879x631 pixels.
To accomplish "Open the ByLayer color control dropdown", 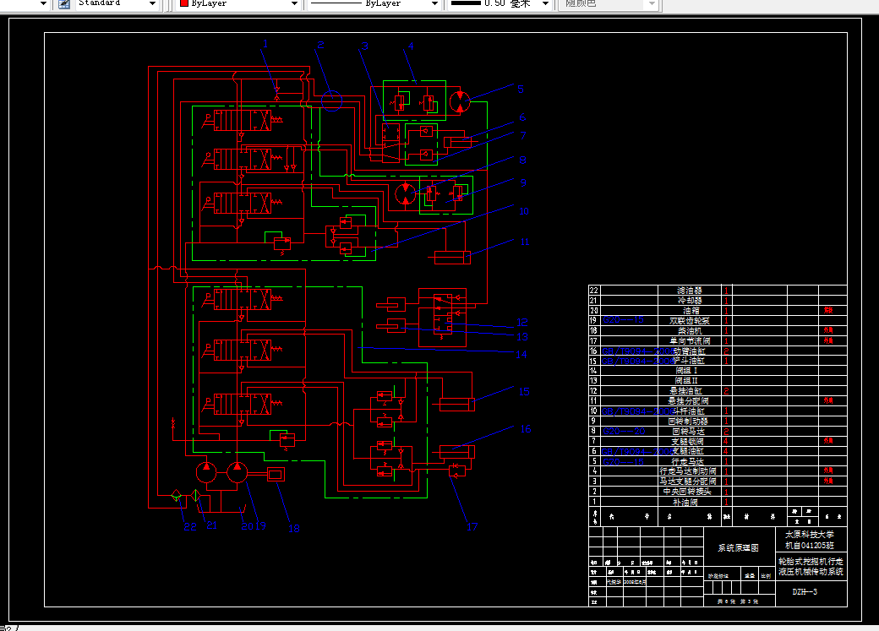I will click(x=294, y=4).
